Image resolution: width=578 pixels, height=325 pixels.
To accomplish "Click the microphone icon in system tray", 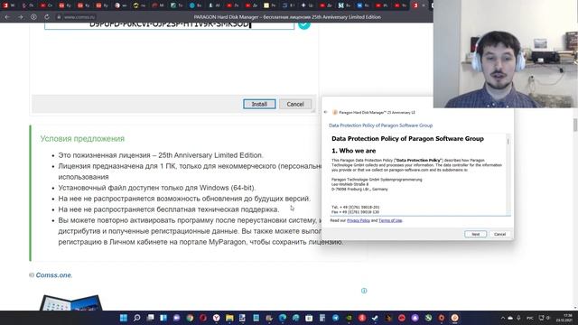I will click(518, 318).
